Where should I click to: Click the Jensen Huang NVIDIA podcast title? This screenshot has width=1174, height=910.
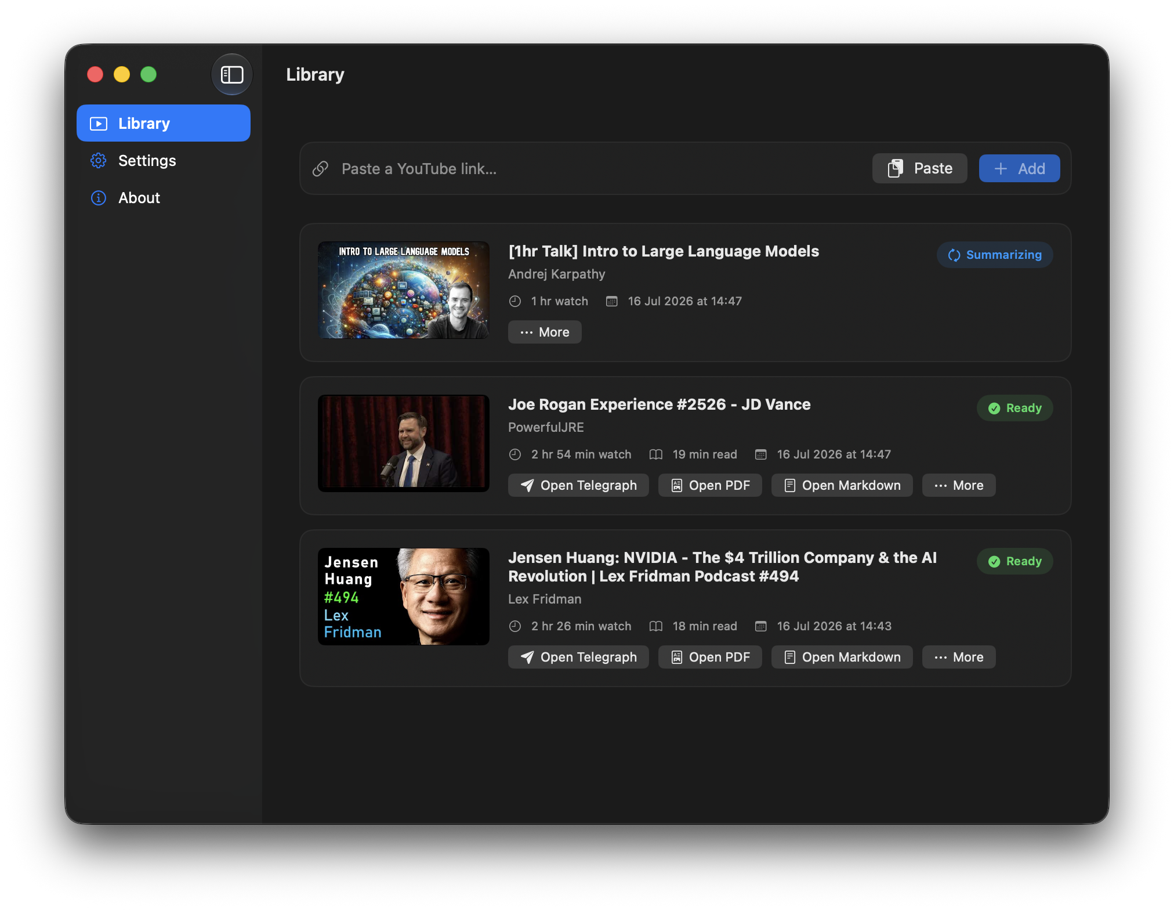(x=722, y=567)
